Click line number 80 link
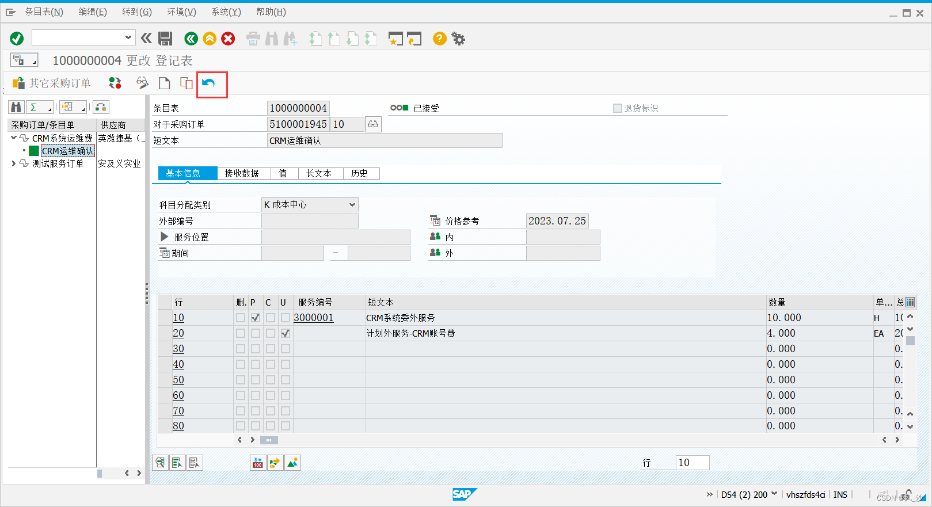Screen dimensions: 932x507 178,426
